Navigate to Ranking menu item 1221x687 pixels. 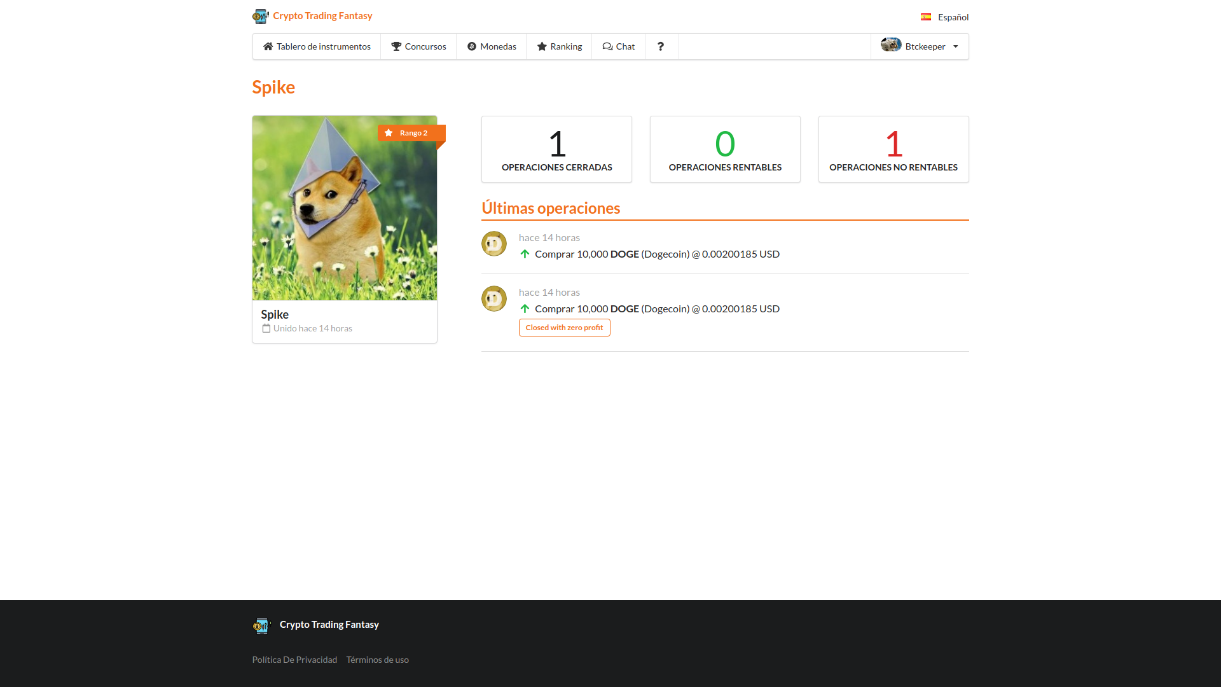[x=559, y=46]
